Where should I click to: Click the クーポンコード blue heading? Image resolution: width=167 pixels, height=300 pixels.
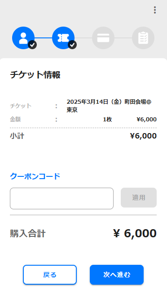(35, 176)
